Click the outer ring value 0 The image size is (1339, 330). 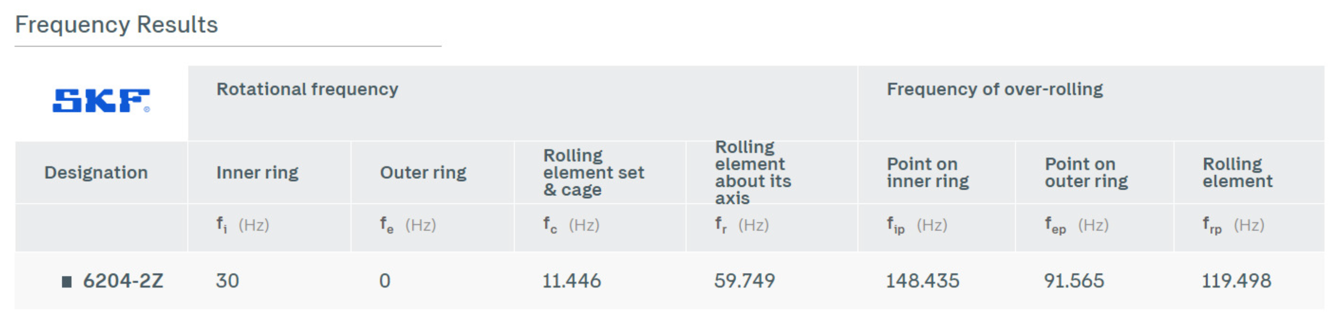coord(385,281)
